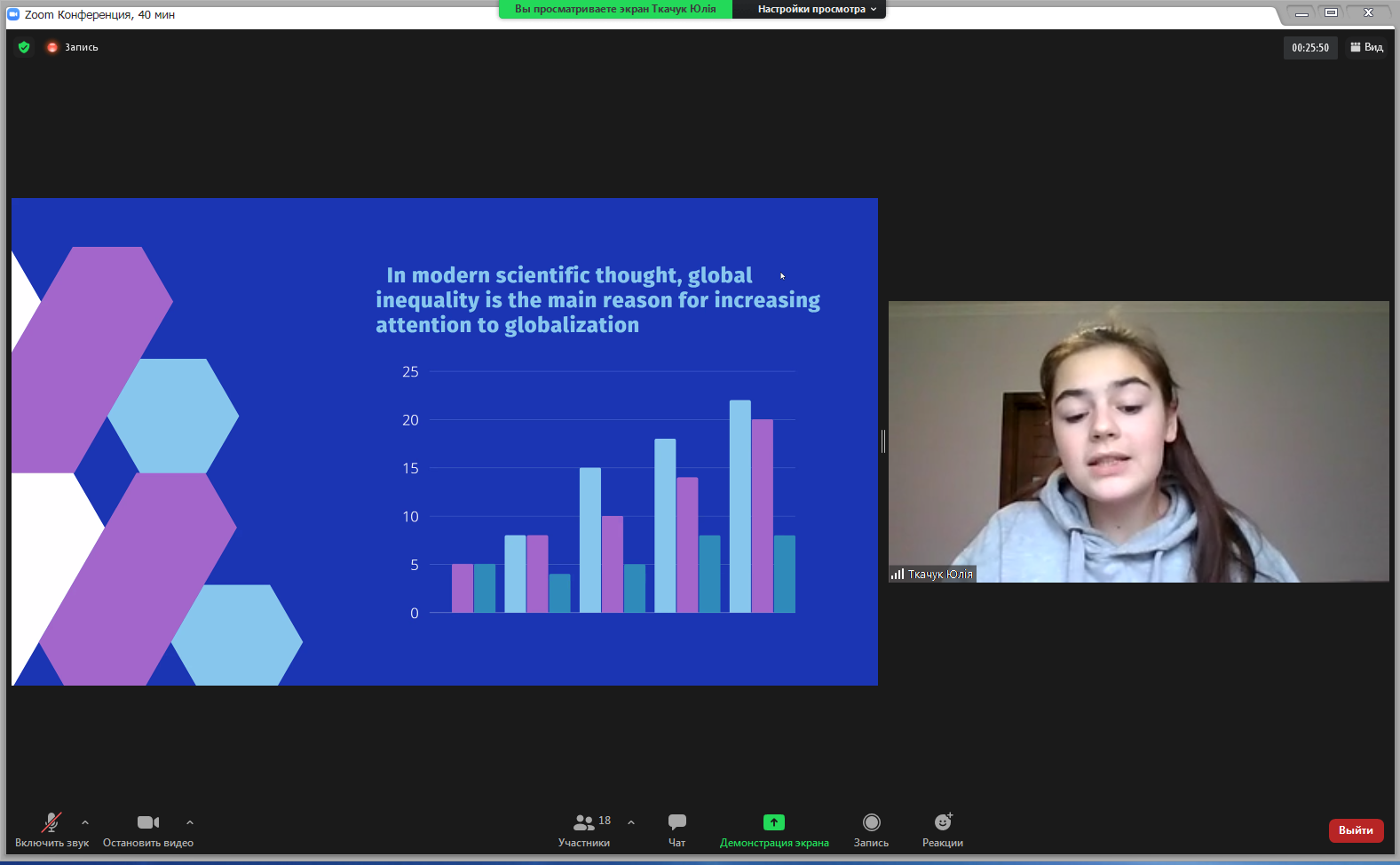Expand video options arrow next to camera
This screenshot has width=1400, height=865.
190,822
